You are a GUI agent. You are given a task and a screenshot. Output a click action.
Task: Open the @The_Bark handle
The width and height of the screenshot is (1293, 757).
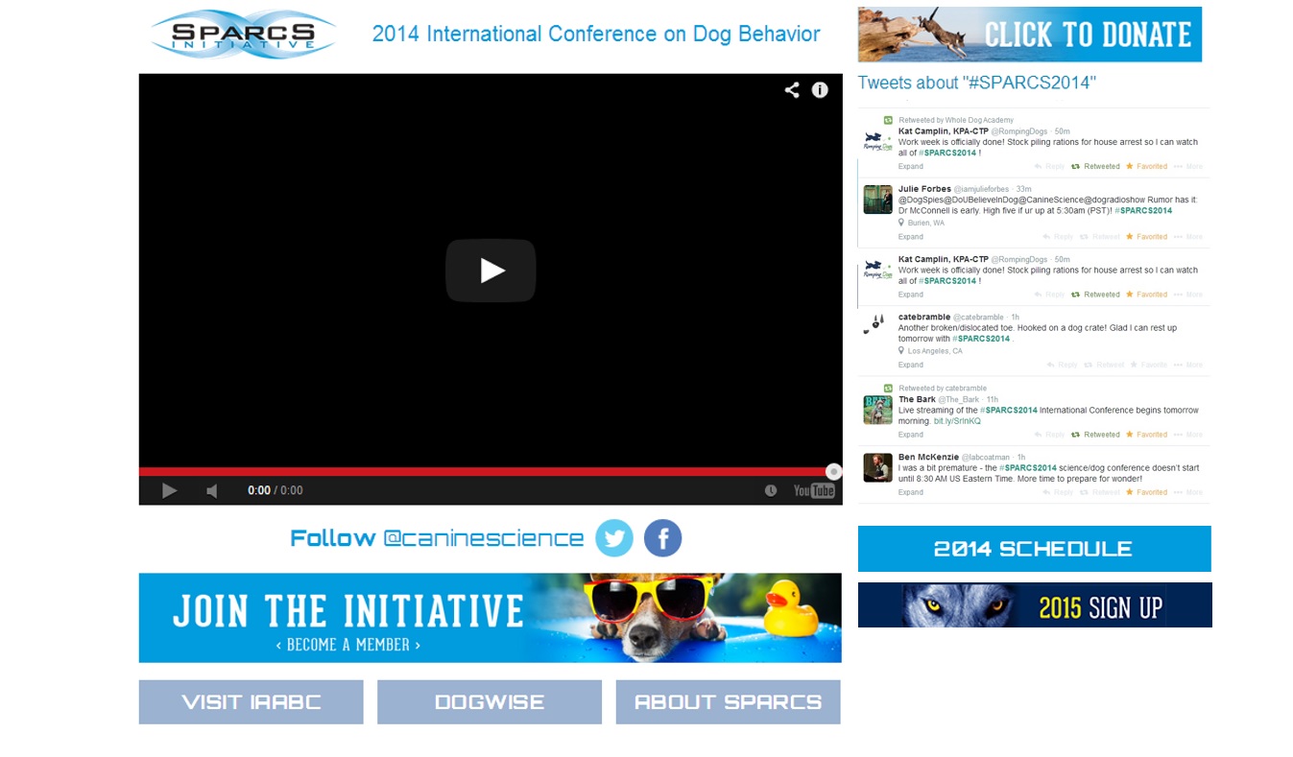point(959,400)
